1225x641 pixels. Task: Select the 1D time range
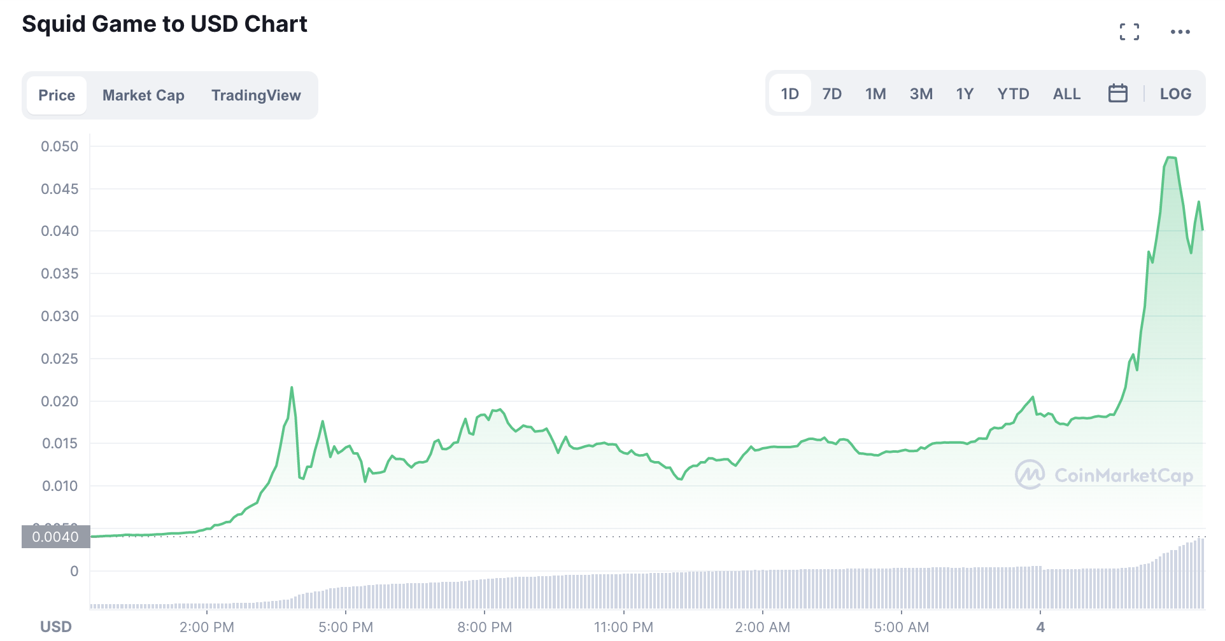(x=790, y=93)
